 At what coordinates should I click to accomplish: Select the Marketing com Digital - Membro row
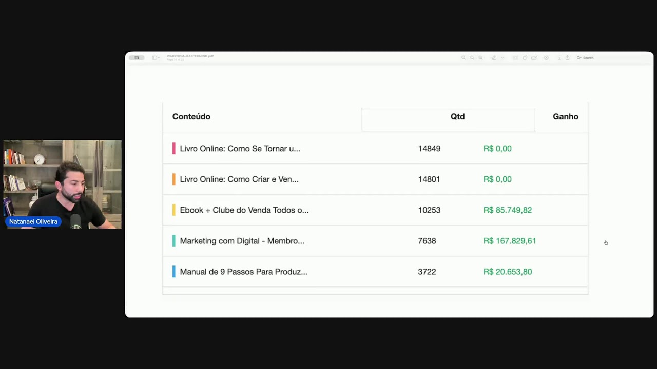(375, 241)
